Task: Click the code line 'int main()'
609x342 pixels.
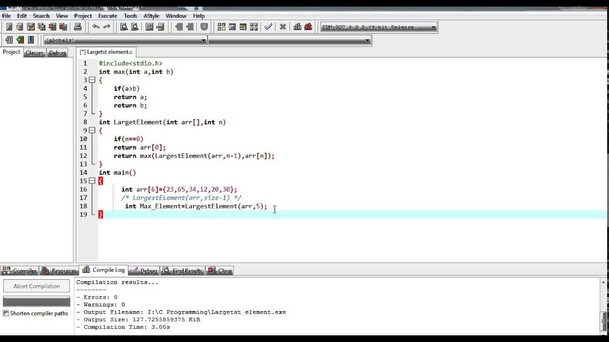Action: pyautogui.click(x=118, y=172)
